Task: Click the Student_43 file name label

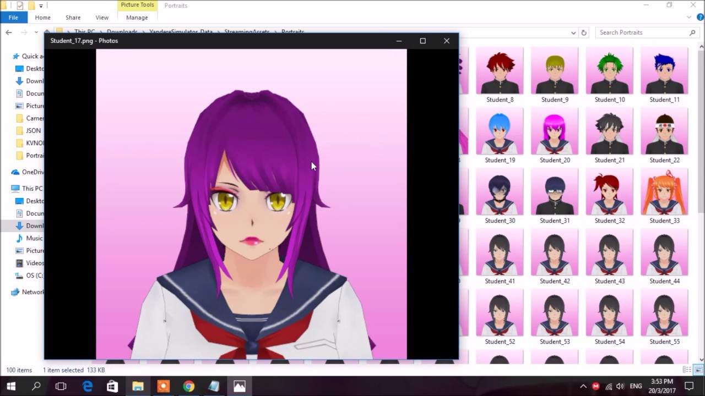Action: click(609, 281)
